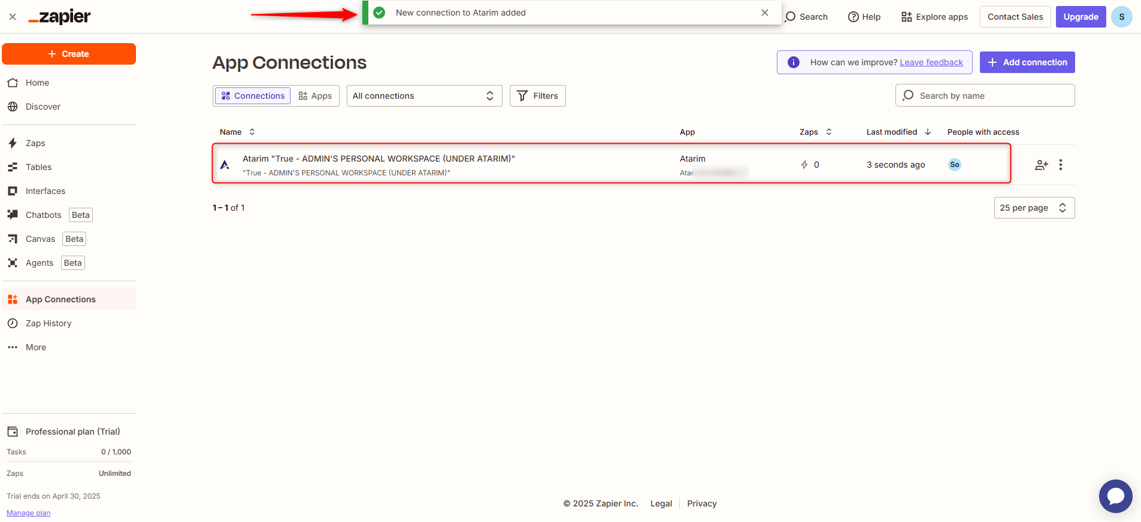This screenshot has width=1141, height=522.
Task: Expand More in the sidebar
Action: [x=35, y=347]
